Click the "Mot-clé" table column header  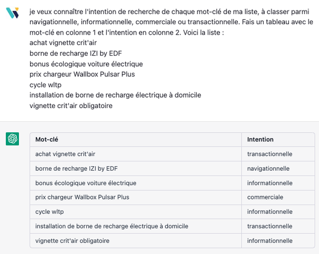[x=47, y=140]
